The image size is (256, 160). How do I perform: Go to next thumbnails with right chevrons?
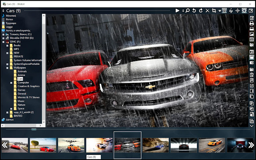pyautogui.click(x=251, y=145)
